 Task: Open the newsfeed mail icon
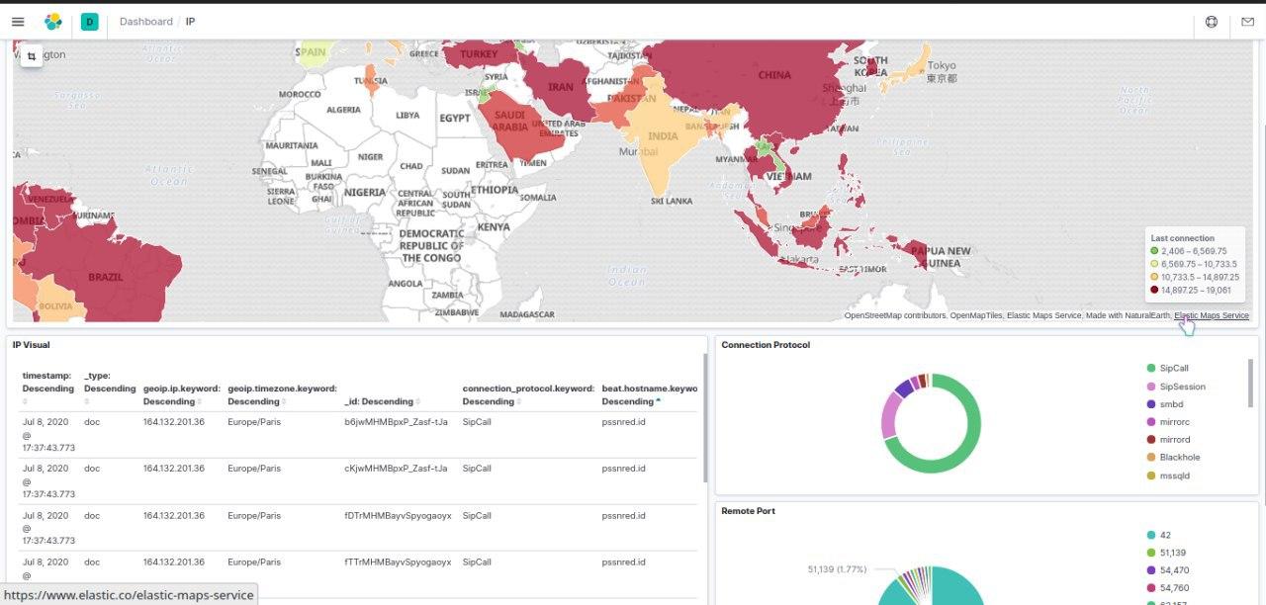click(1248, 21)
